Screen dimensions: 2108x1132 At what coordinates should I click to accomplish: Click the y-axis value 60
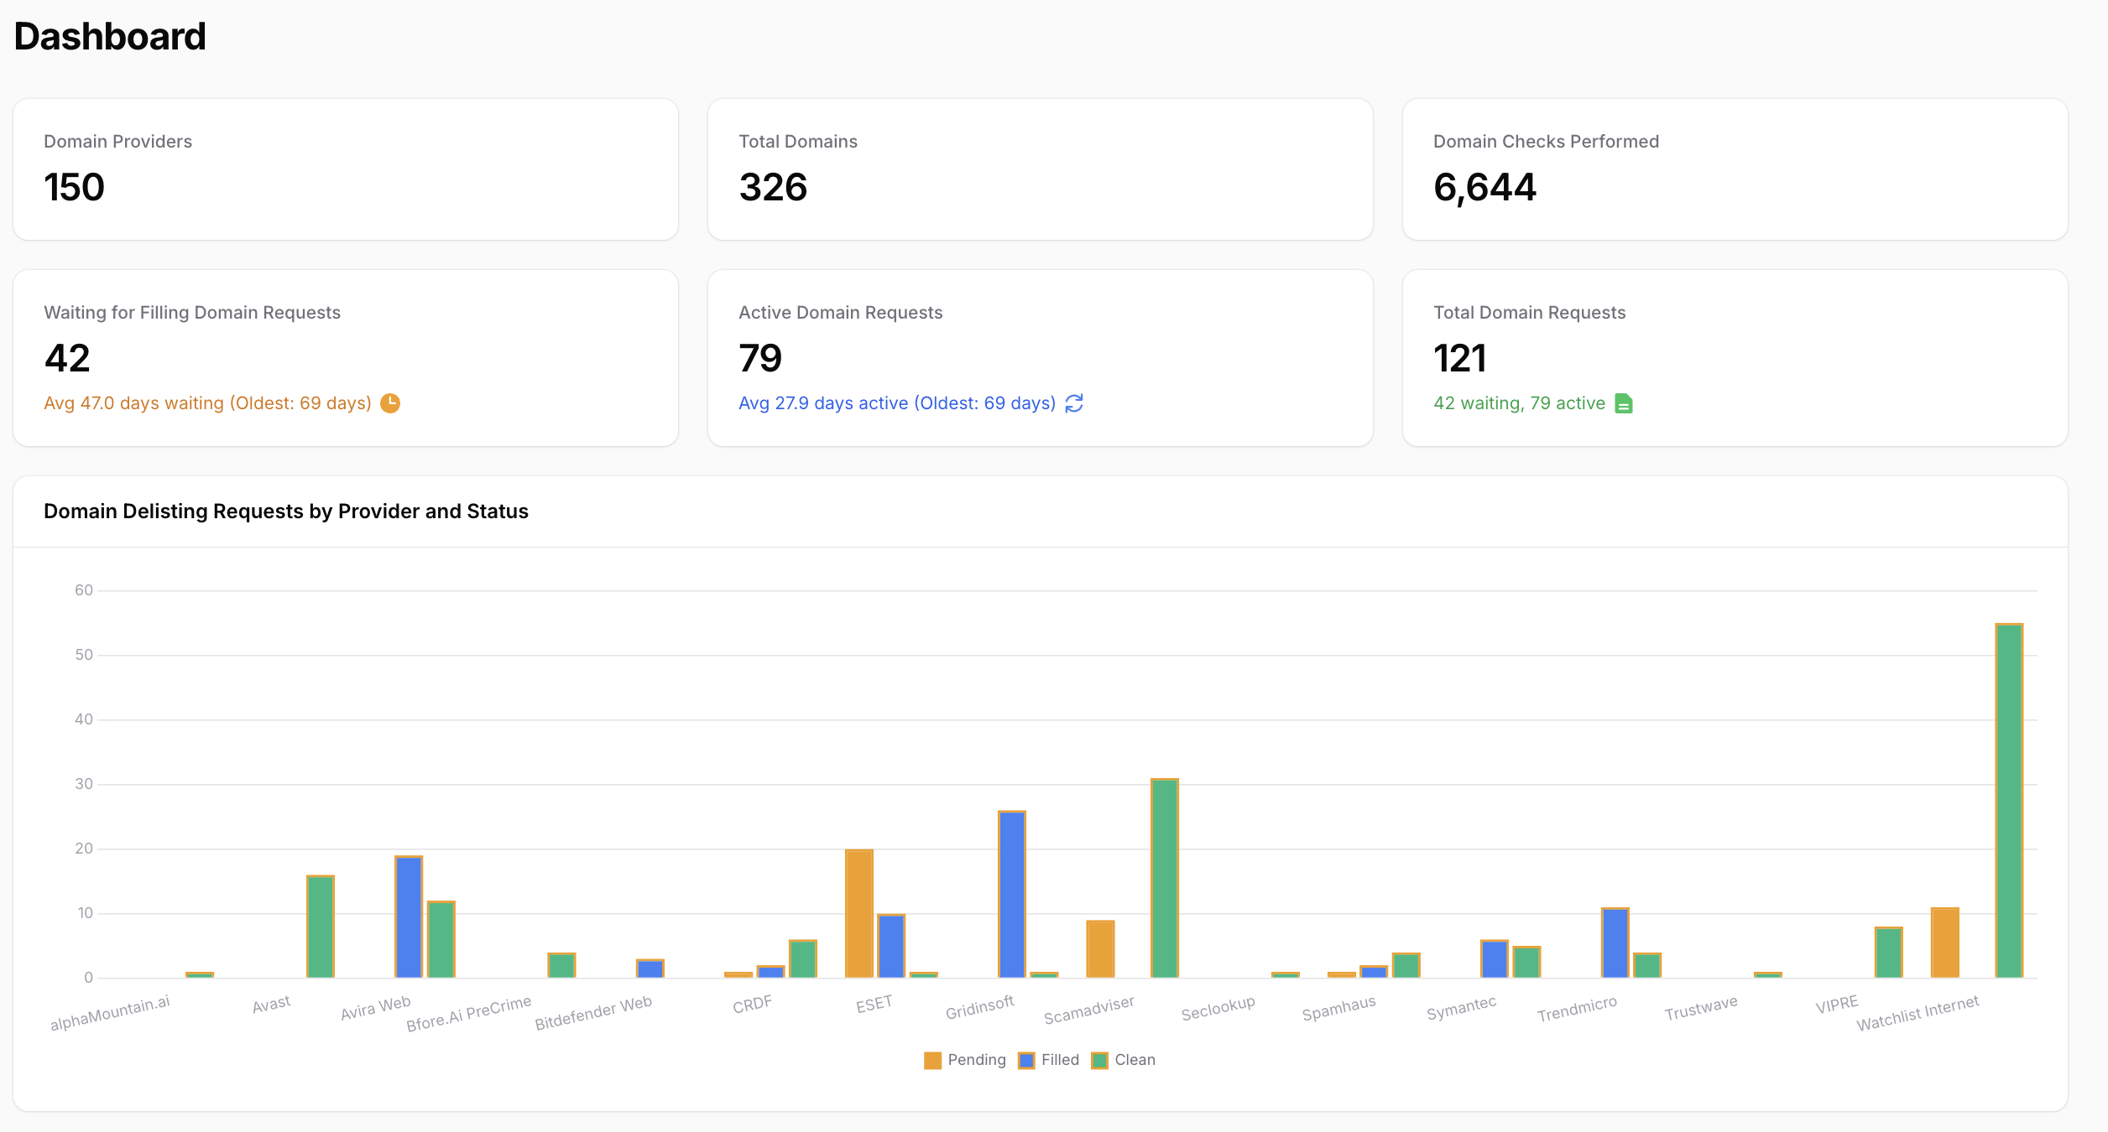(x=84, y=590)
